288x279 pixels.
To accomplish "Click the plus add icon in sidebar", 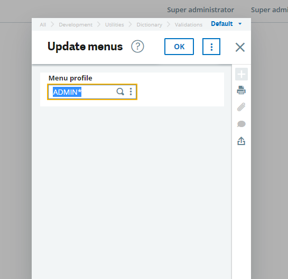I will (241, 74).
